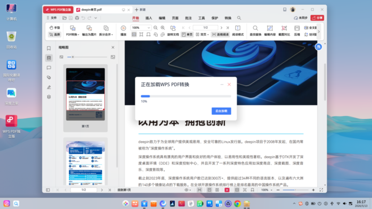Open the comments panel in sidebar
The image size is (372, 209).
[49, 68]
